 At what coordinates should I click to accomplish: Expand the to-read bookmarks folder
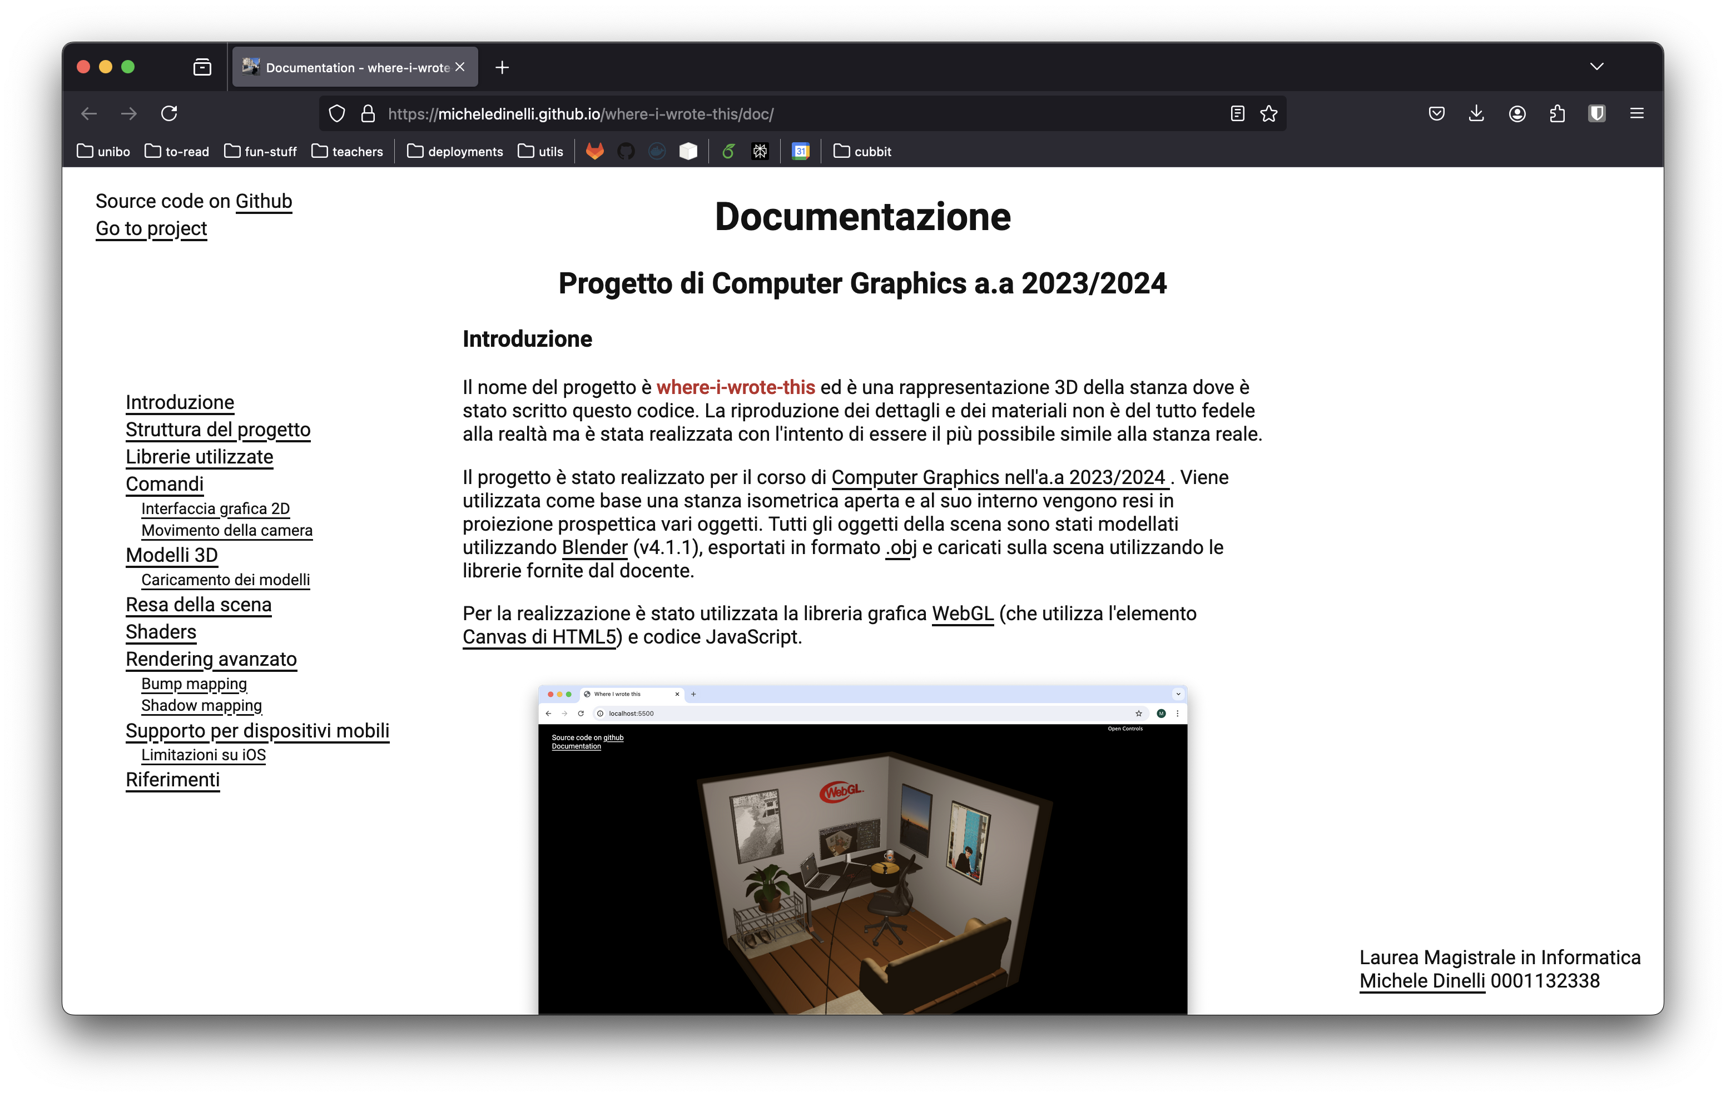[x=177, y=151]
